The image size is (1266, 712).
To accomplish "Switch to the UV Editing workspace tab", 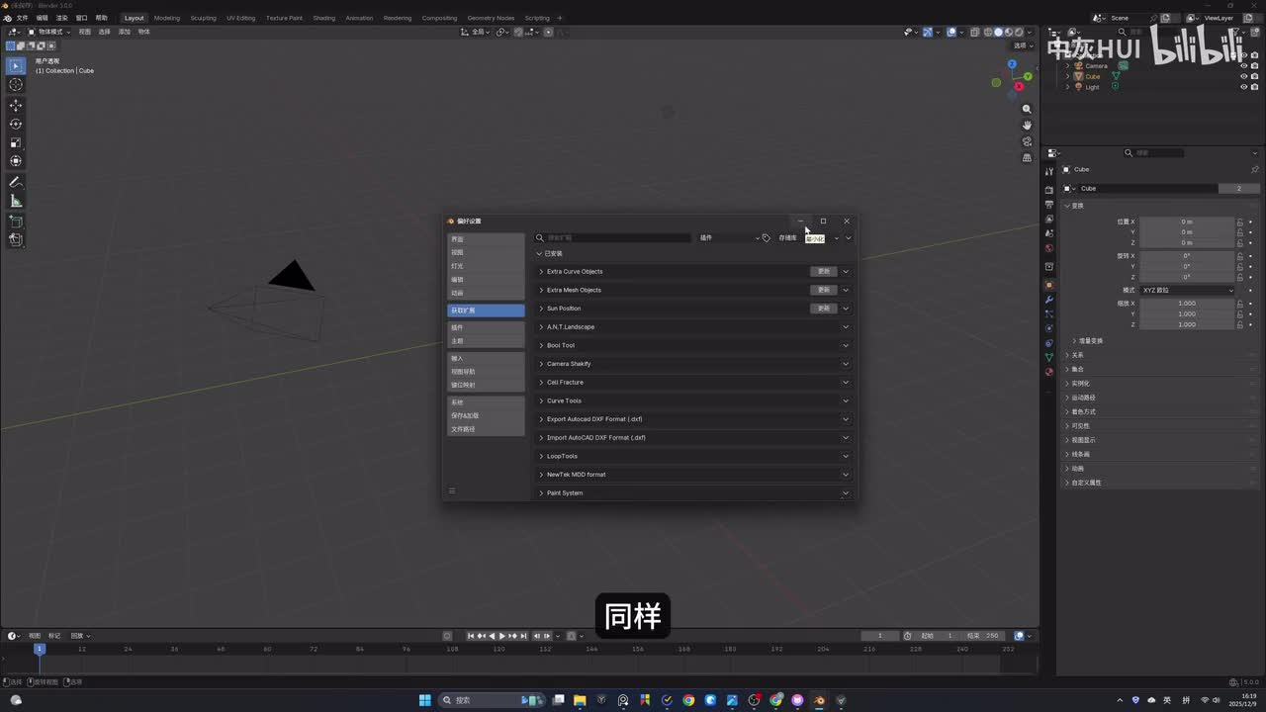I will point(240,18).
